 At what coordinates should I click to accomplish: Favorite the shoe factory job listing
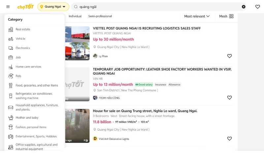pos(229,98)
